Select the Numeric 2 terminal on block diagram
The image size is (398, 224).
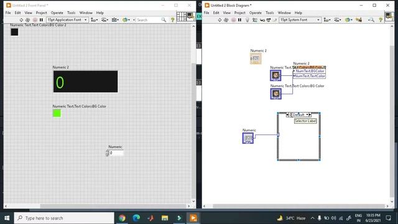coord(256,58)
